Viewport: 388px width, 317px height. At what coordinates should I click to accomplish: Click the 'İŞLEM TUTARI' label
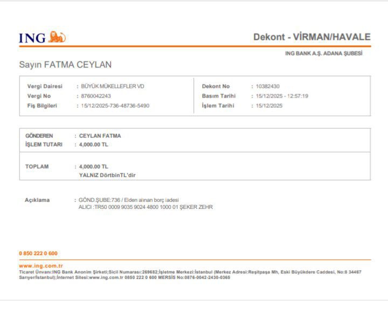(x=44, y=144)
